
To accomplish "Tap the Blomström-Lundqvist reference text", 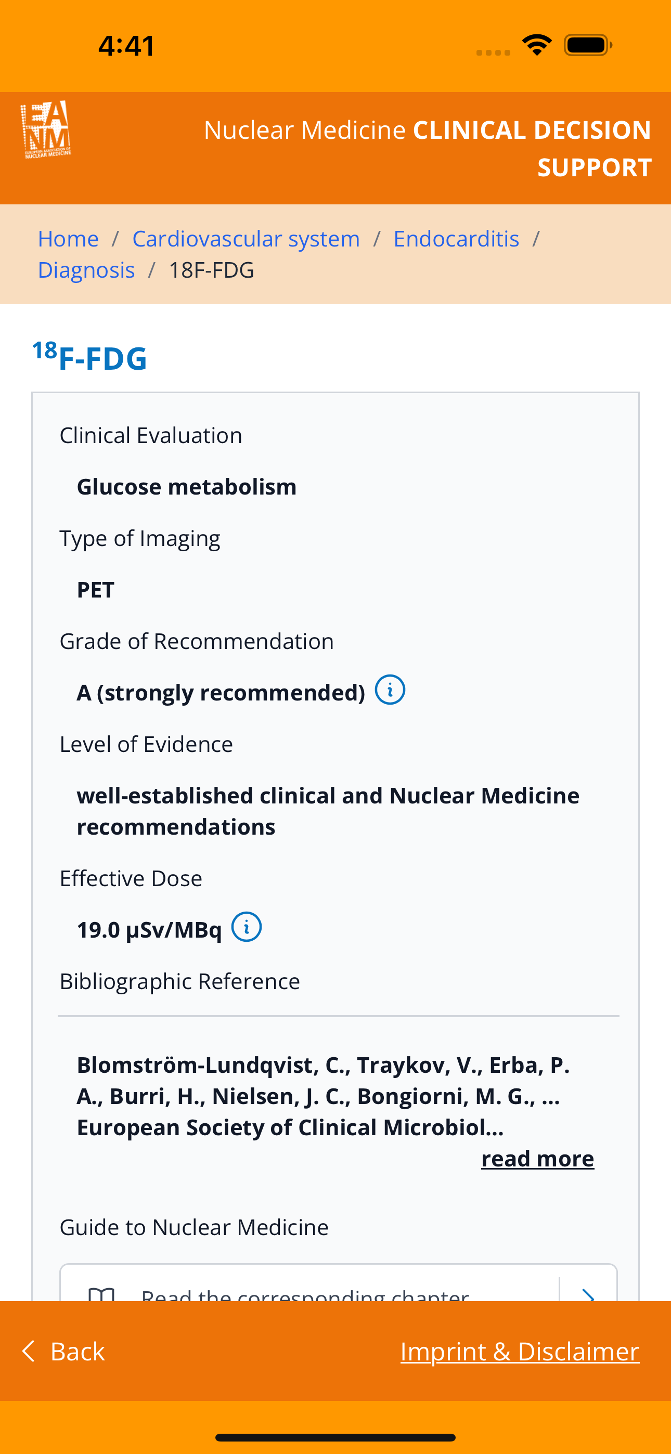I will coord(322,1096).
